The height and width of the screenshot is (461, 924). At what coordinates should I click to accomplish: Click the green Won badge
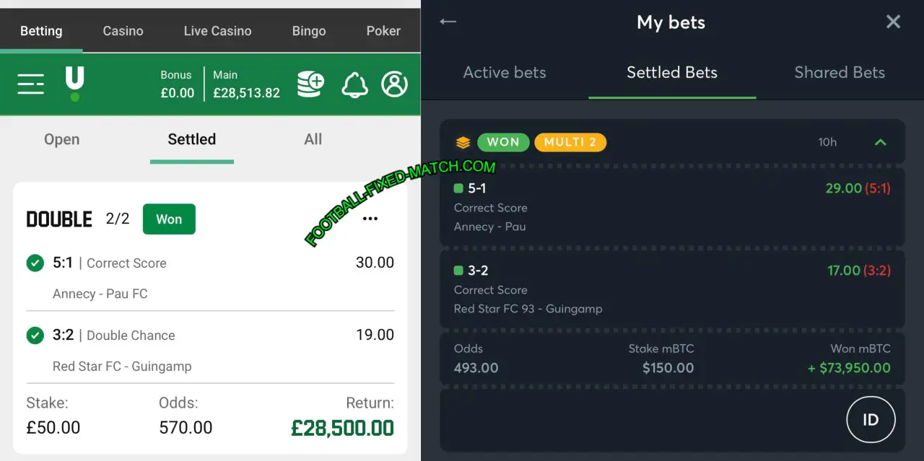pyautogui.click(x=169, y=219)
